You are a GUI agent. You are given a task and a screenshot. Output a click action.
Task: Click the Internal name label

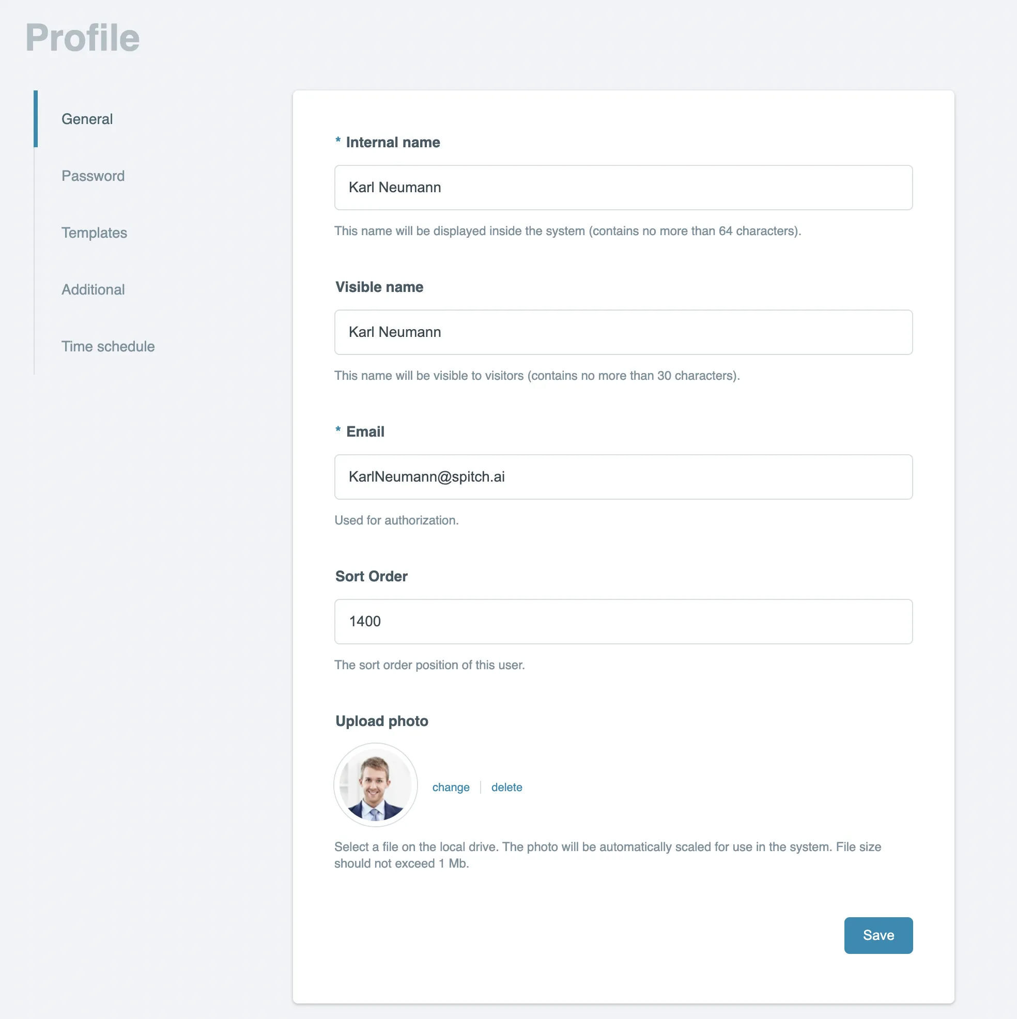(393, 143)
